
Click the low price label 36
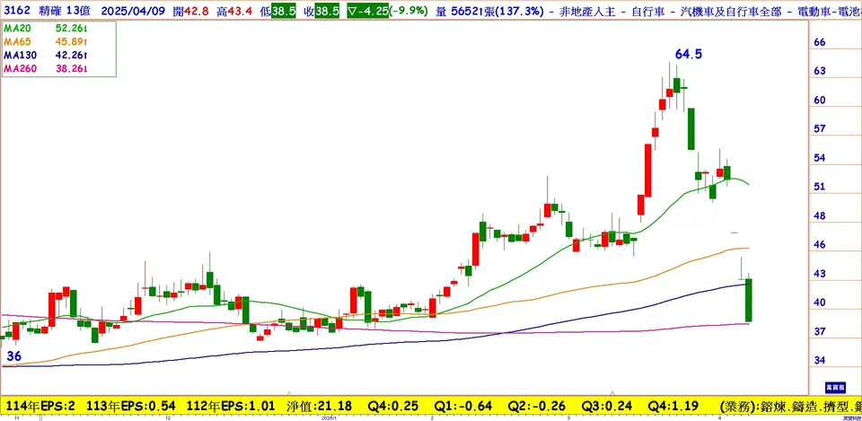13,356
